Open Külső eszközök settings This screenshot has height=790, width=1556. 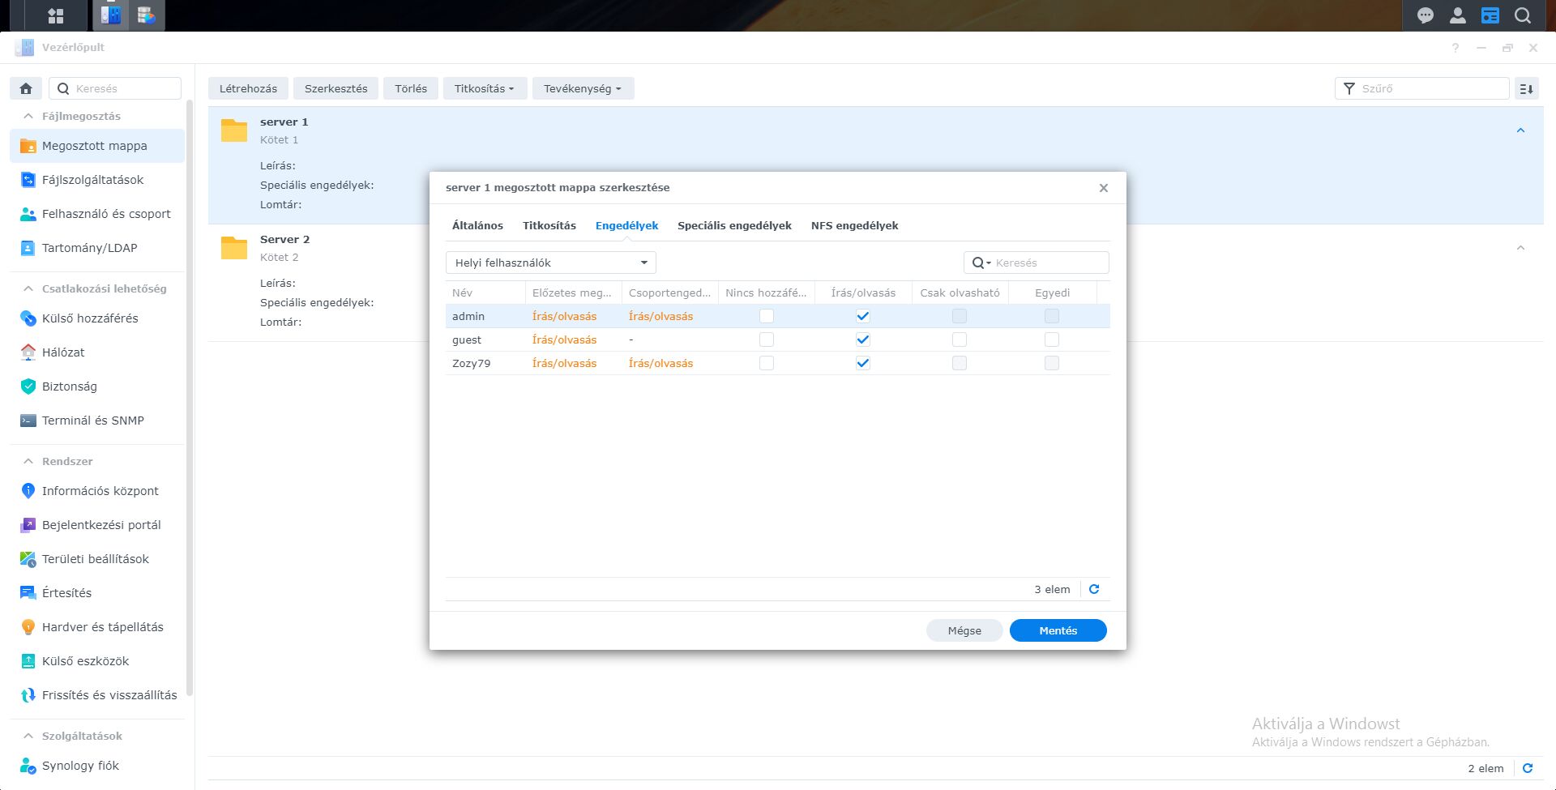97,661
